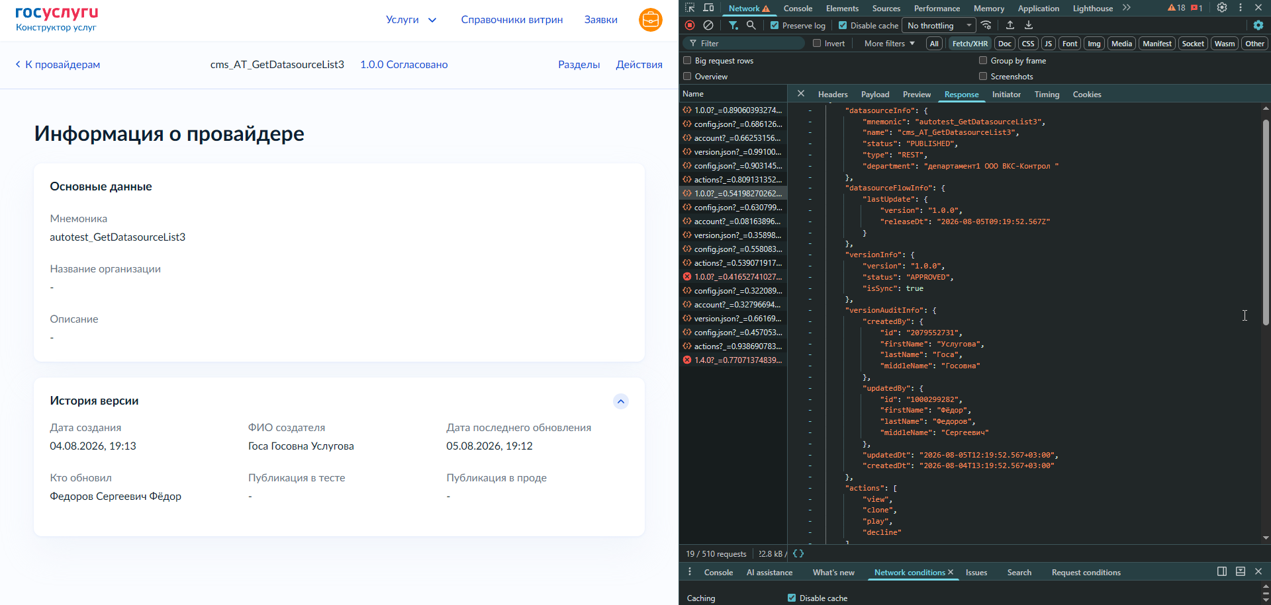Open the Timing tab of request

[x=1047, y=94]
